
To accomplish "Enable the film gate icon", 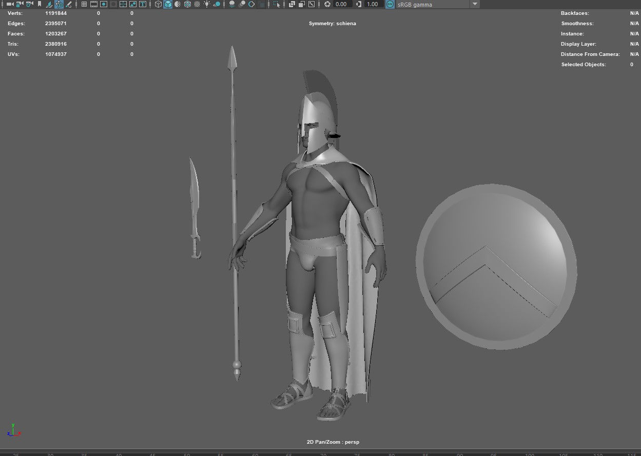I will coord(94,4).
